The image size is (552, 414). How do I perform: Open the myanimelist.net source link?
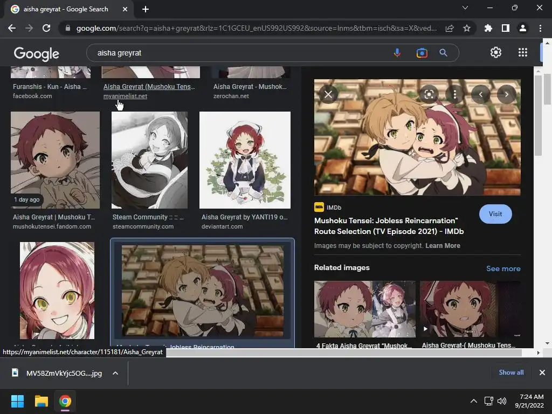pos(125,96)
